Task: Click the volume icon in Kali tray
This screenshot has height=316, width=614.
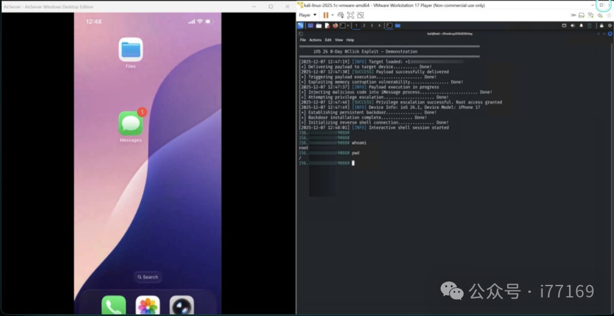Action: click(573, 25)
